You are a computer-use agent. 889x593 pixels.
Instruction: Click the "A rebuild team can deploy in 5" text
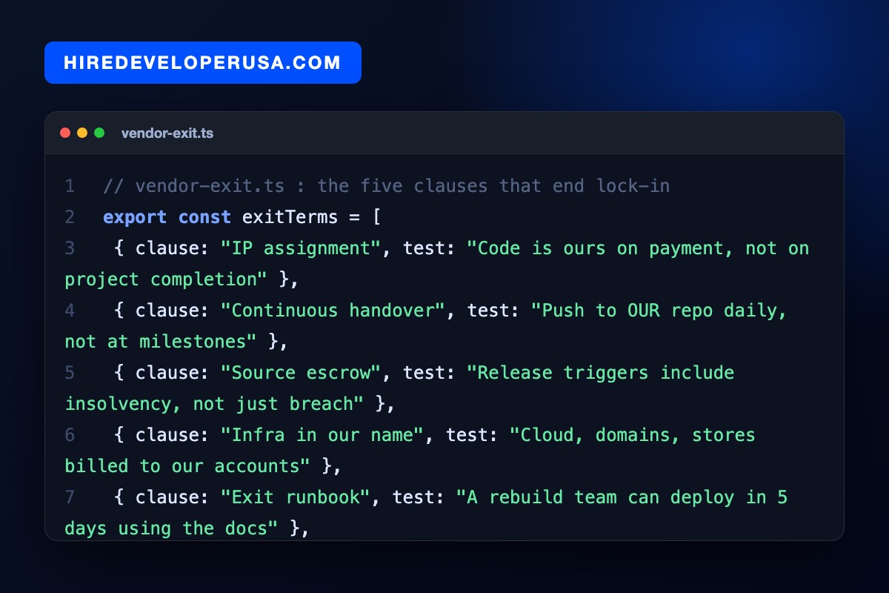coord(622,497)
